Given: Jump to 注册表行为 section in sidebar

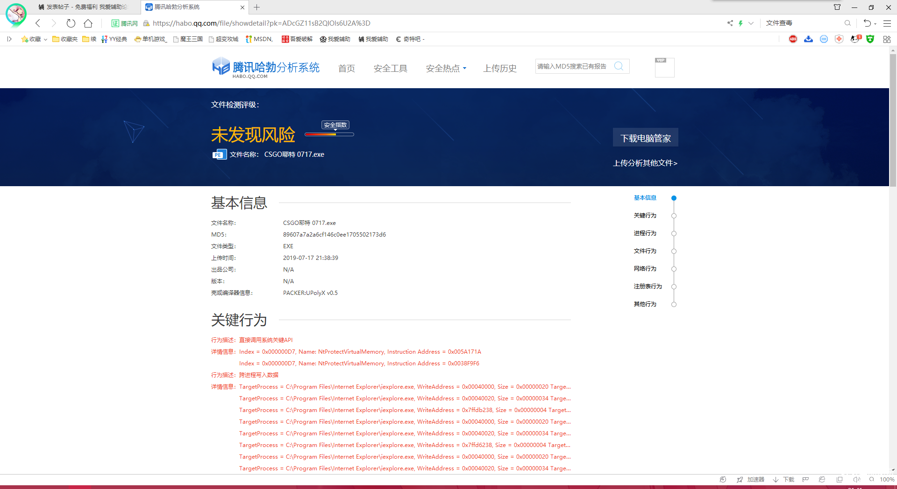Looking at the screenshot, I should (648, 286).
